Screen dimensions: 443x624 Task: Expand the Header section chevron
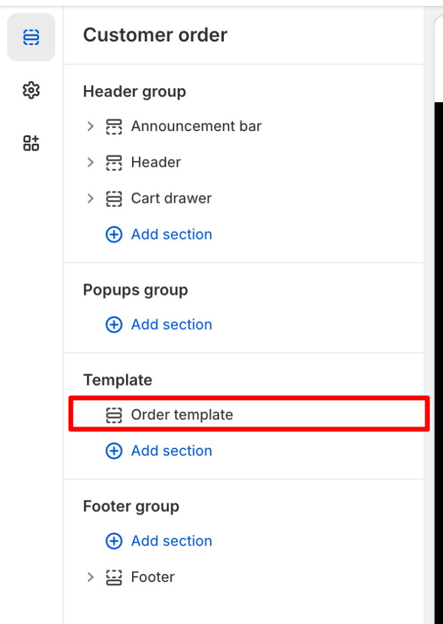click(x=90, y=162)
